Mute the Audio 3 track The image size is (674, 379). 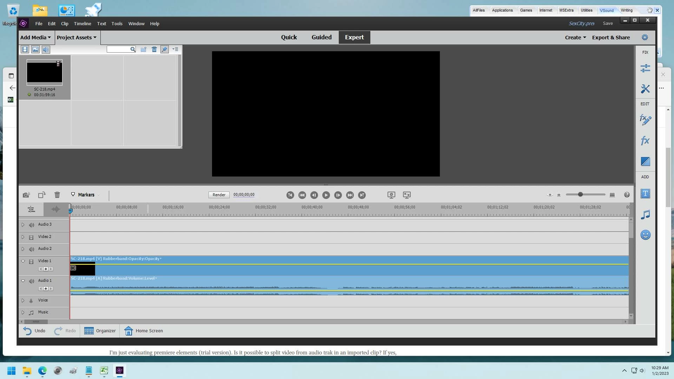32,225
